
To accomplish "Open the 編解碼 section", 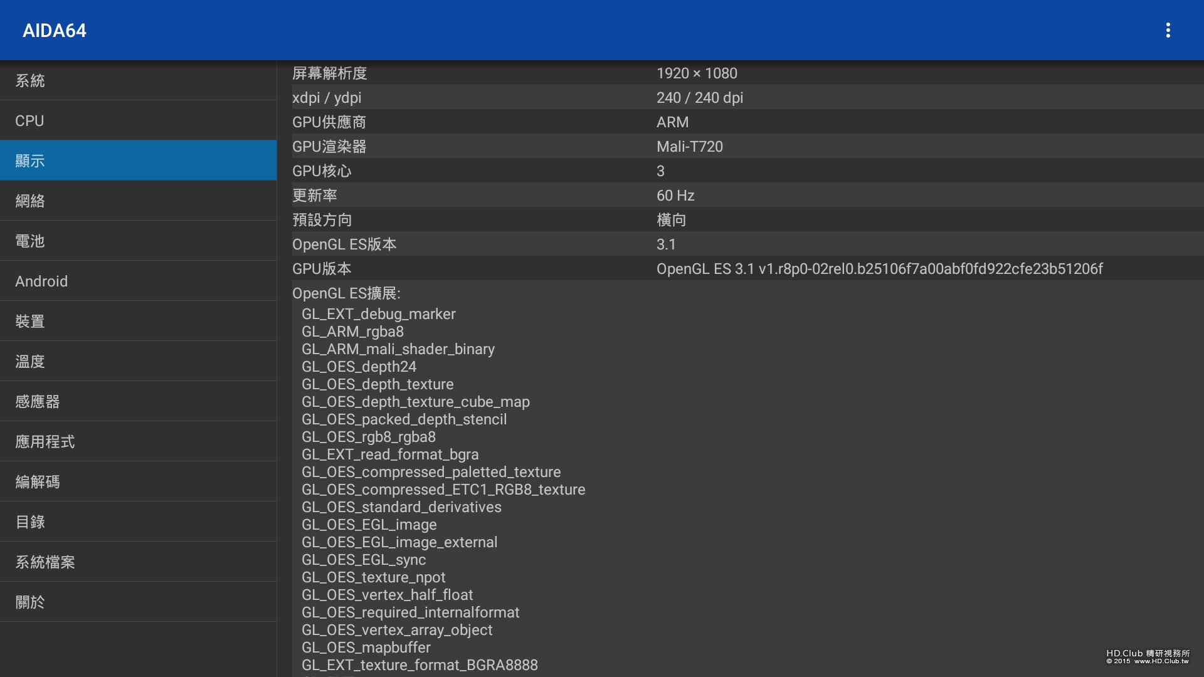I will 138,481.
